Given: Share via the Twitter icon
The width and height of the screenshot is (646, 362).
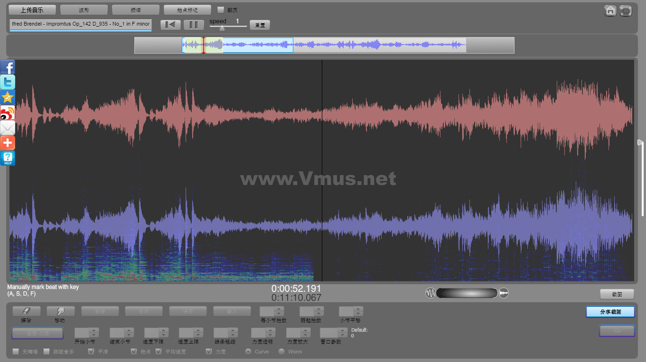Looking at the screenshot, I should [8, 82].
